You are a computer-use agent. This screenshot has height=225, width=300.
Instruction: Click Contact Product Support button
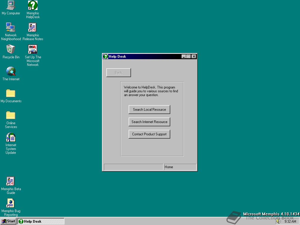(x=149, y=134)
